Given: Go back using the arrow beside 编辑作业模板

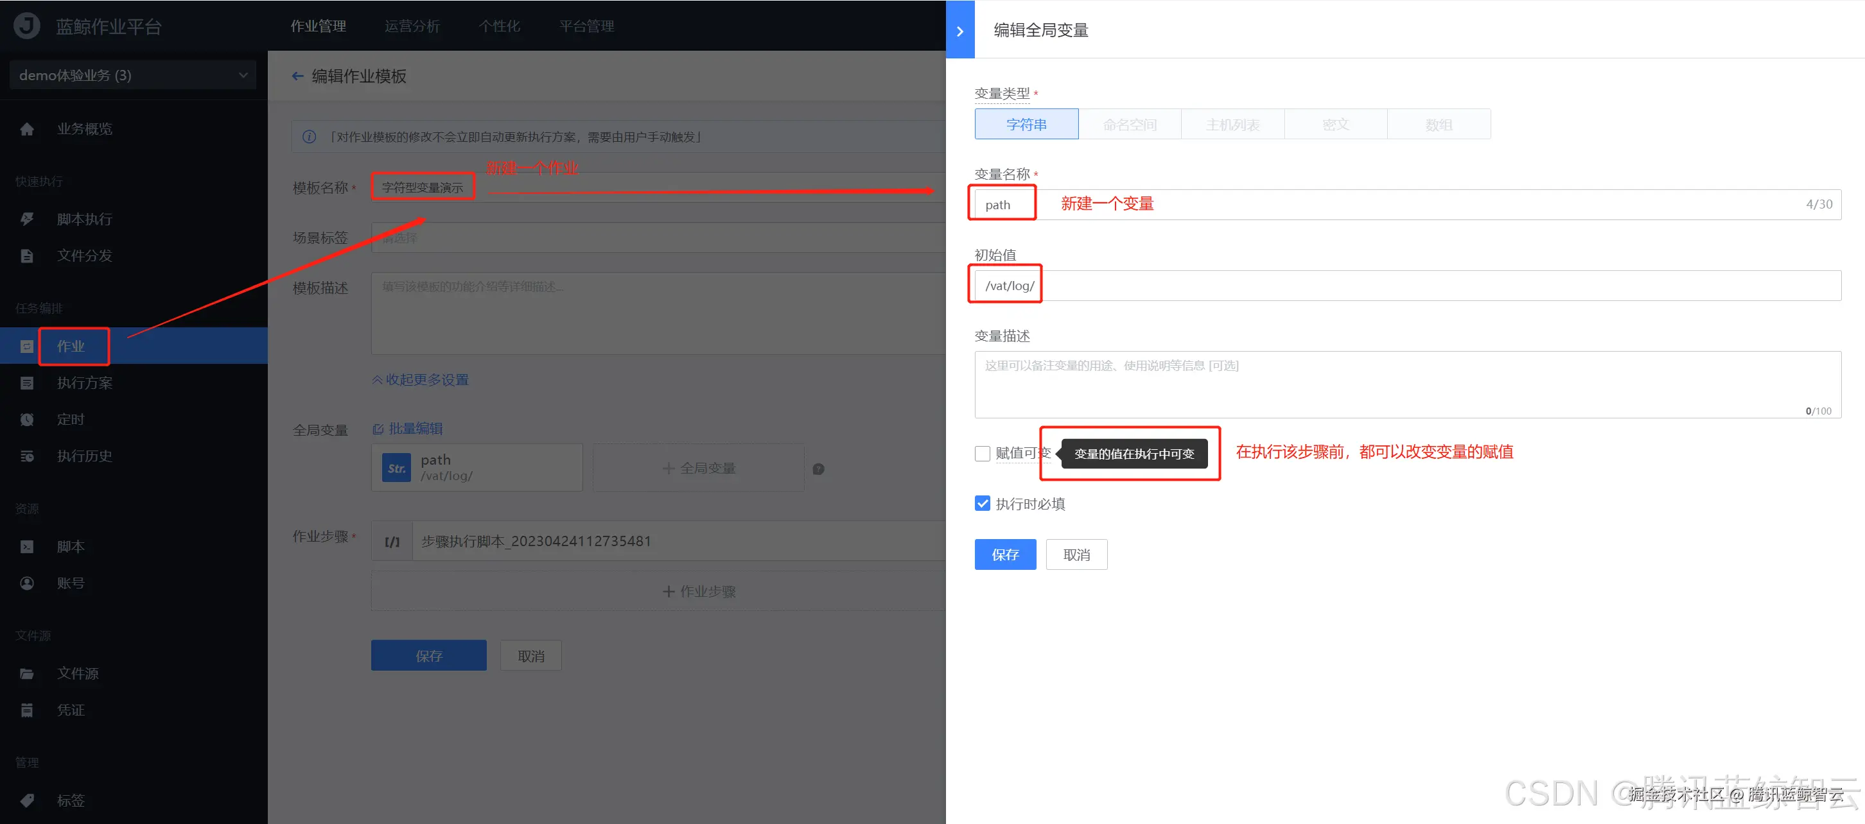Looking at the screenshot, I should [x=297, y=76].
